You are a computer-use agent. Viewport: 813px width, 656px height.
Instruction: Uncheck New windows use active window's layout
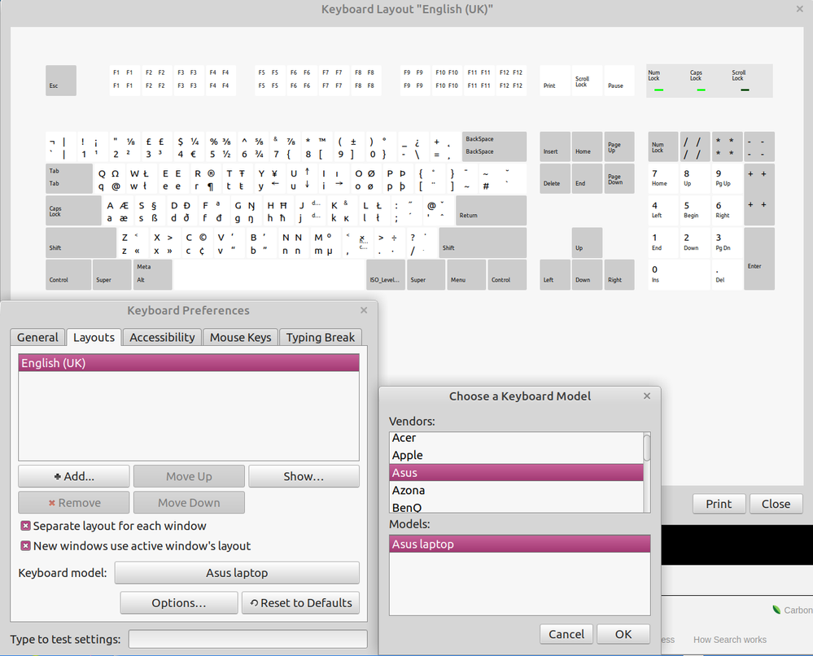tap(26, 546)
